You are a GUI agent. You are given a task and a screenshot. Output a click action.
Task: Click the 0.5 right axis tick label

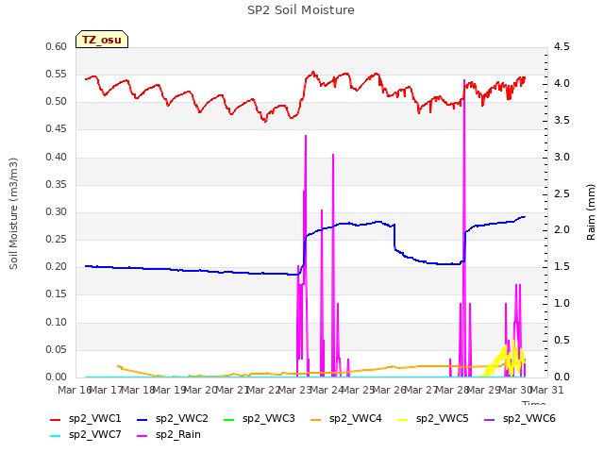click(562, 340)
